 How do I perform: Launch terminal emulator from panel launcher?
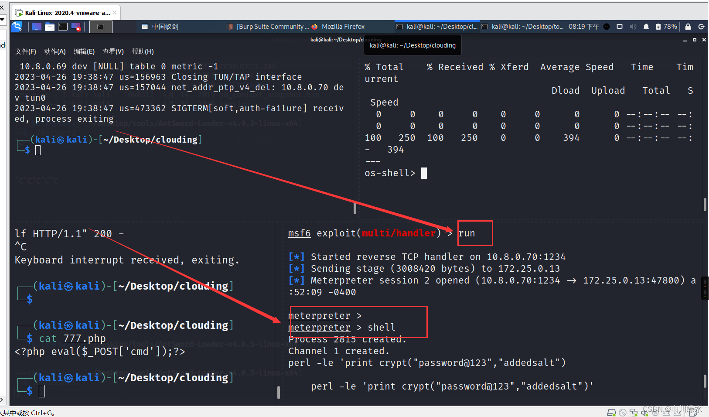point(63,27)
